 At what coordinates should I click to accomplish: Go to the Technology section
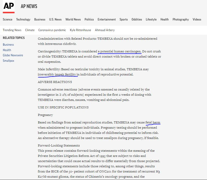[x=23, y=19]
